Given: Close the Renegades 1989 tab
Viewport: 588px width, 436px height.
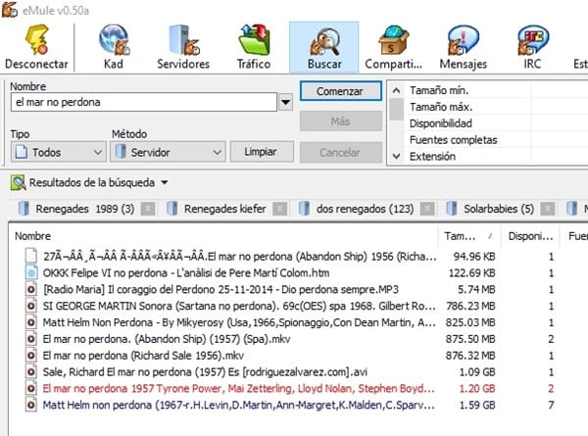Looking at the screenshot, I should click(148, 209).
